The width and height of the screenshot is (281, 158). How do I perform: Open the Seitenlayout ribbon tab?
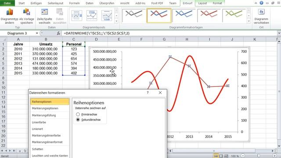[x=55, y=3]
